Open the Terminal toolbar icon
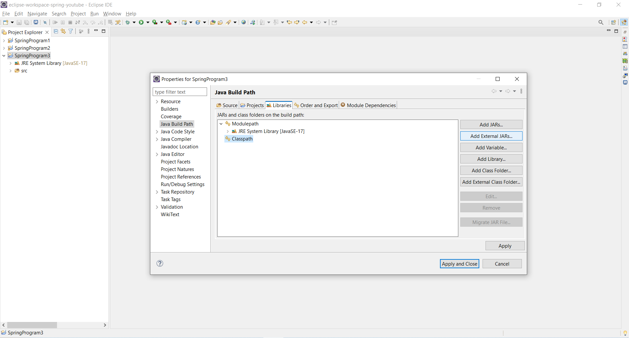Screen dimensions: 629x338 coord(36,22)
